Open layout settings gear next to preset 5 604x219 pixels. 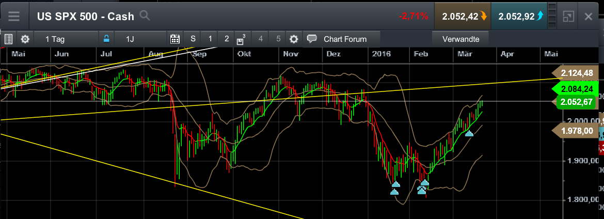tap(294, 39)
